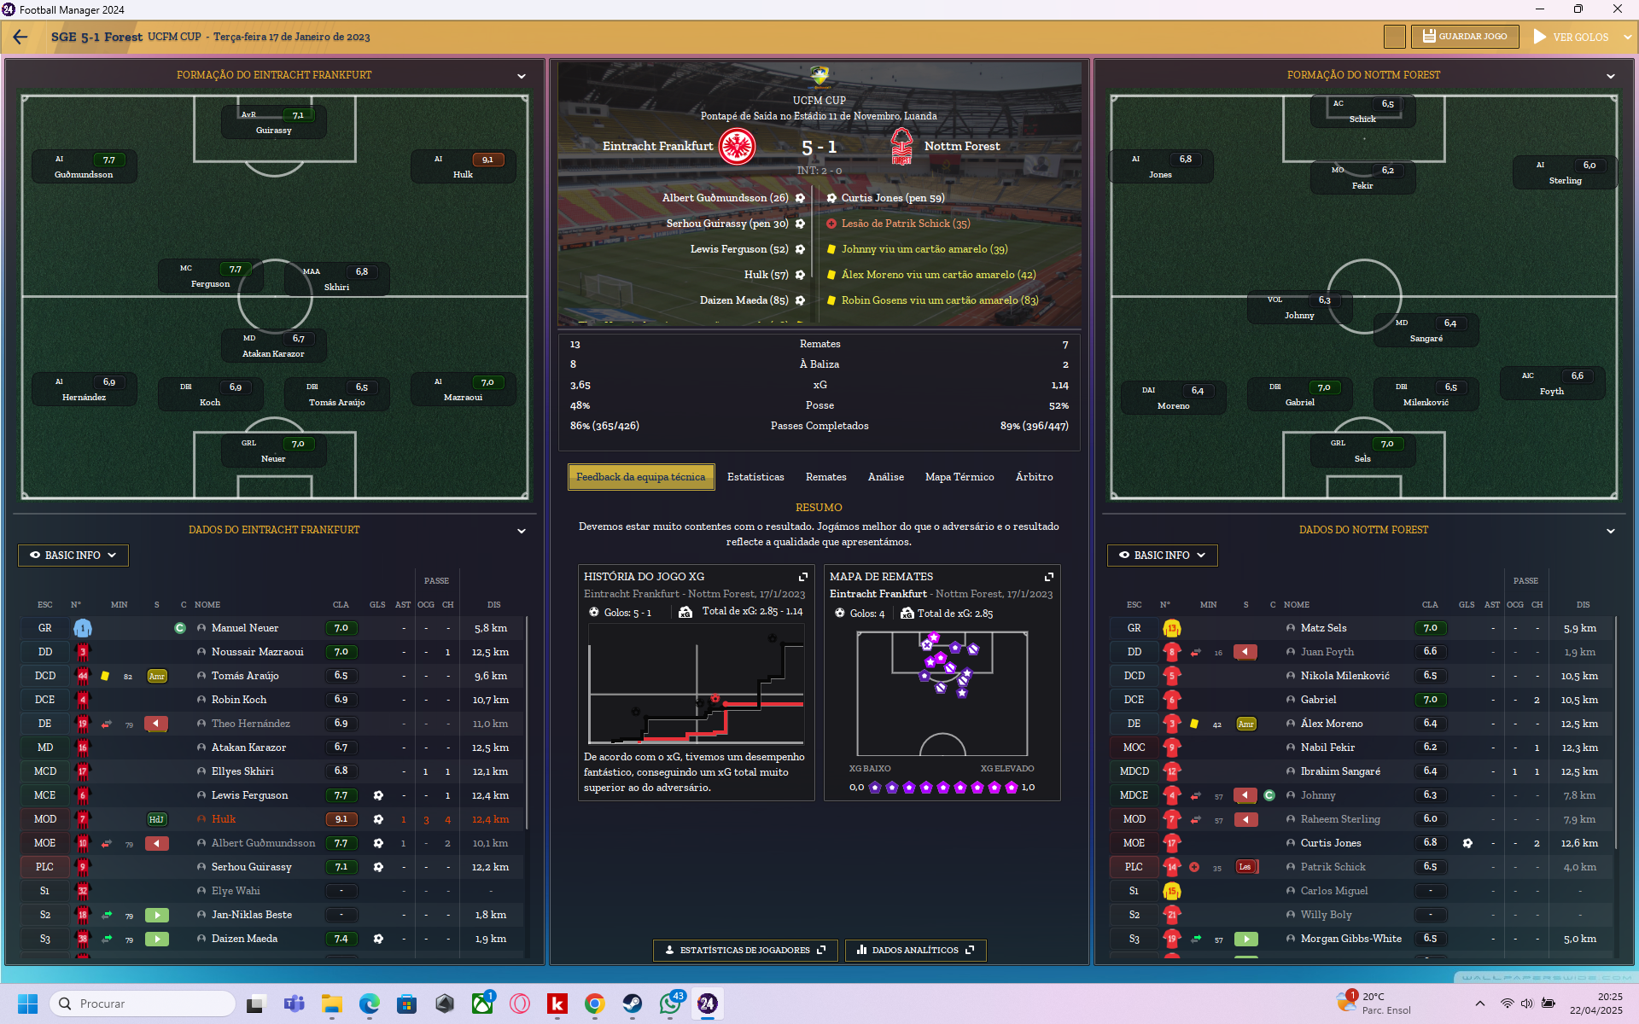The width and height of the screenshot is (1639, 1024).
Task: Open Nottm Forest BASIC INFO view dropdown
Action: coord(1162,556)
